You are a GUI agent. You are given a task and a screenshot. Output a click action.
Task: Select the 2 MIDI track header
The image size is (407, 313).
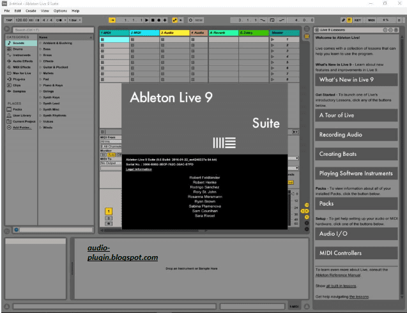click(x=144, y=33)
